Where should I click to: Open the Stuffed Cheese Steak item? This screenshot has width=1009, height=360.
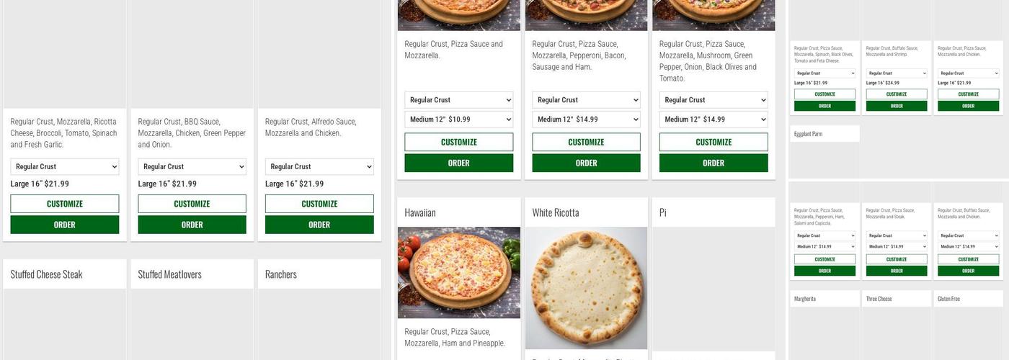(46, 274)
